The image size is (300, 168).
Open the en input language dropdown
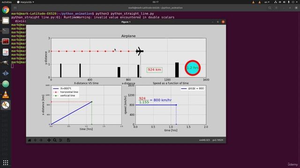[x=267, y=2]
